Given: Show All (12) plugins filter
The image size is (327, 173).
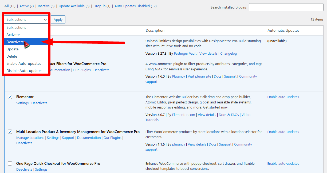Looking at the screenshot, I should (x=10, y=6).
